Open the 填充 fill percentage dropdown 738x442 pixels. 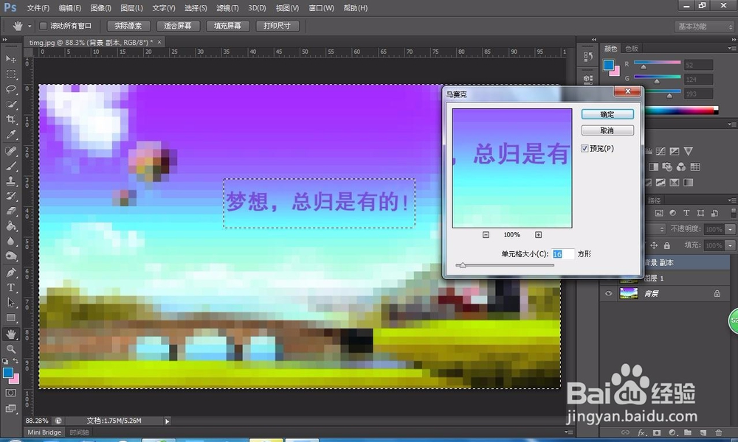coord(730,245)
